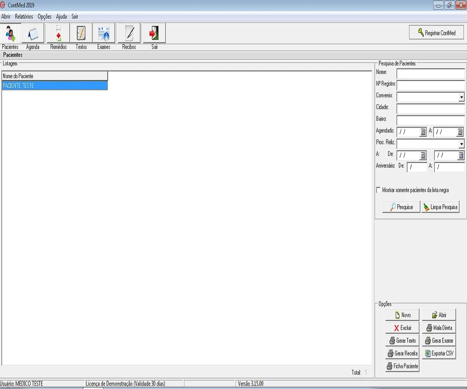Click the Licença de Demonstração status text
The image size is (467, 389).
pos(125,384)
